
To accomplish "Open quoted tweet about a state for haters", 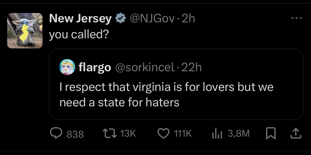I will point(166,95).
